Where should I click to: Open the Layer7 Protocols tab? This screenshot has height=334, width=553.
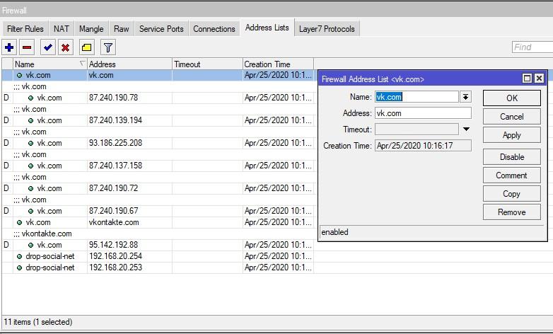tap(327, 29)
